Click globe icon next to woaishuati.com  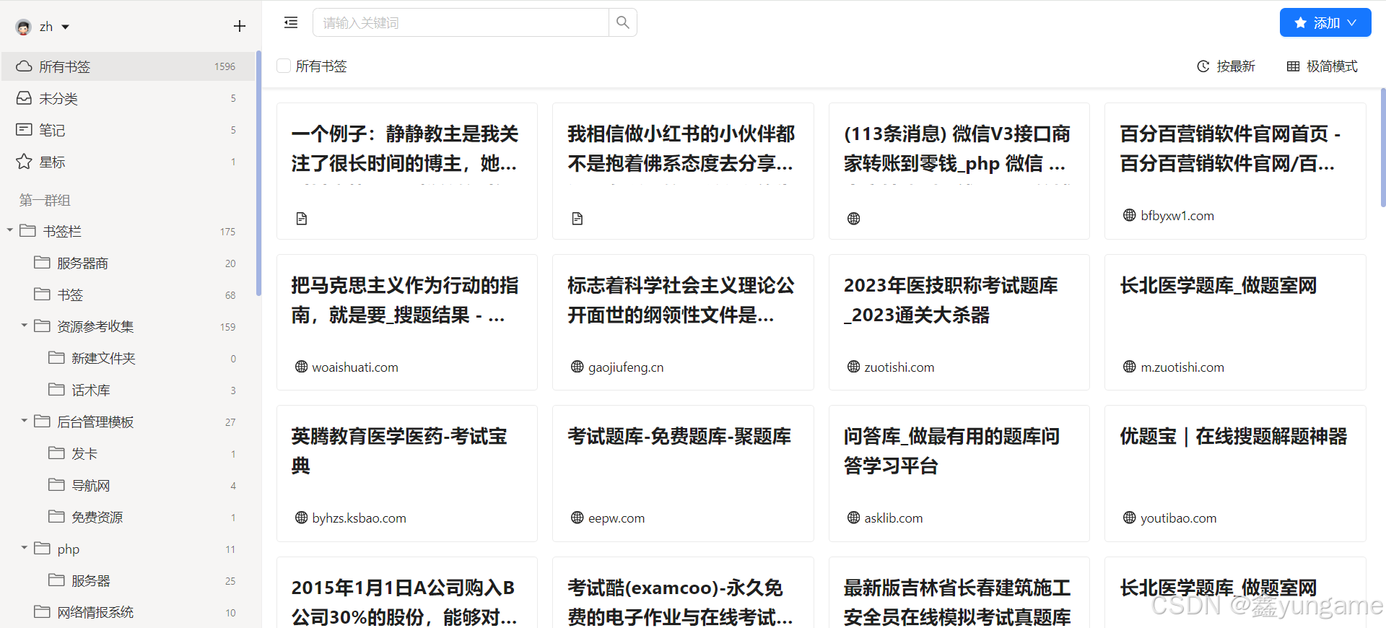[302, 367]
